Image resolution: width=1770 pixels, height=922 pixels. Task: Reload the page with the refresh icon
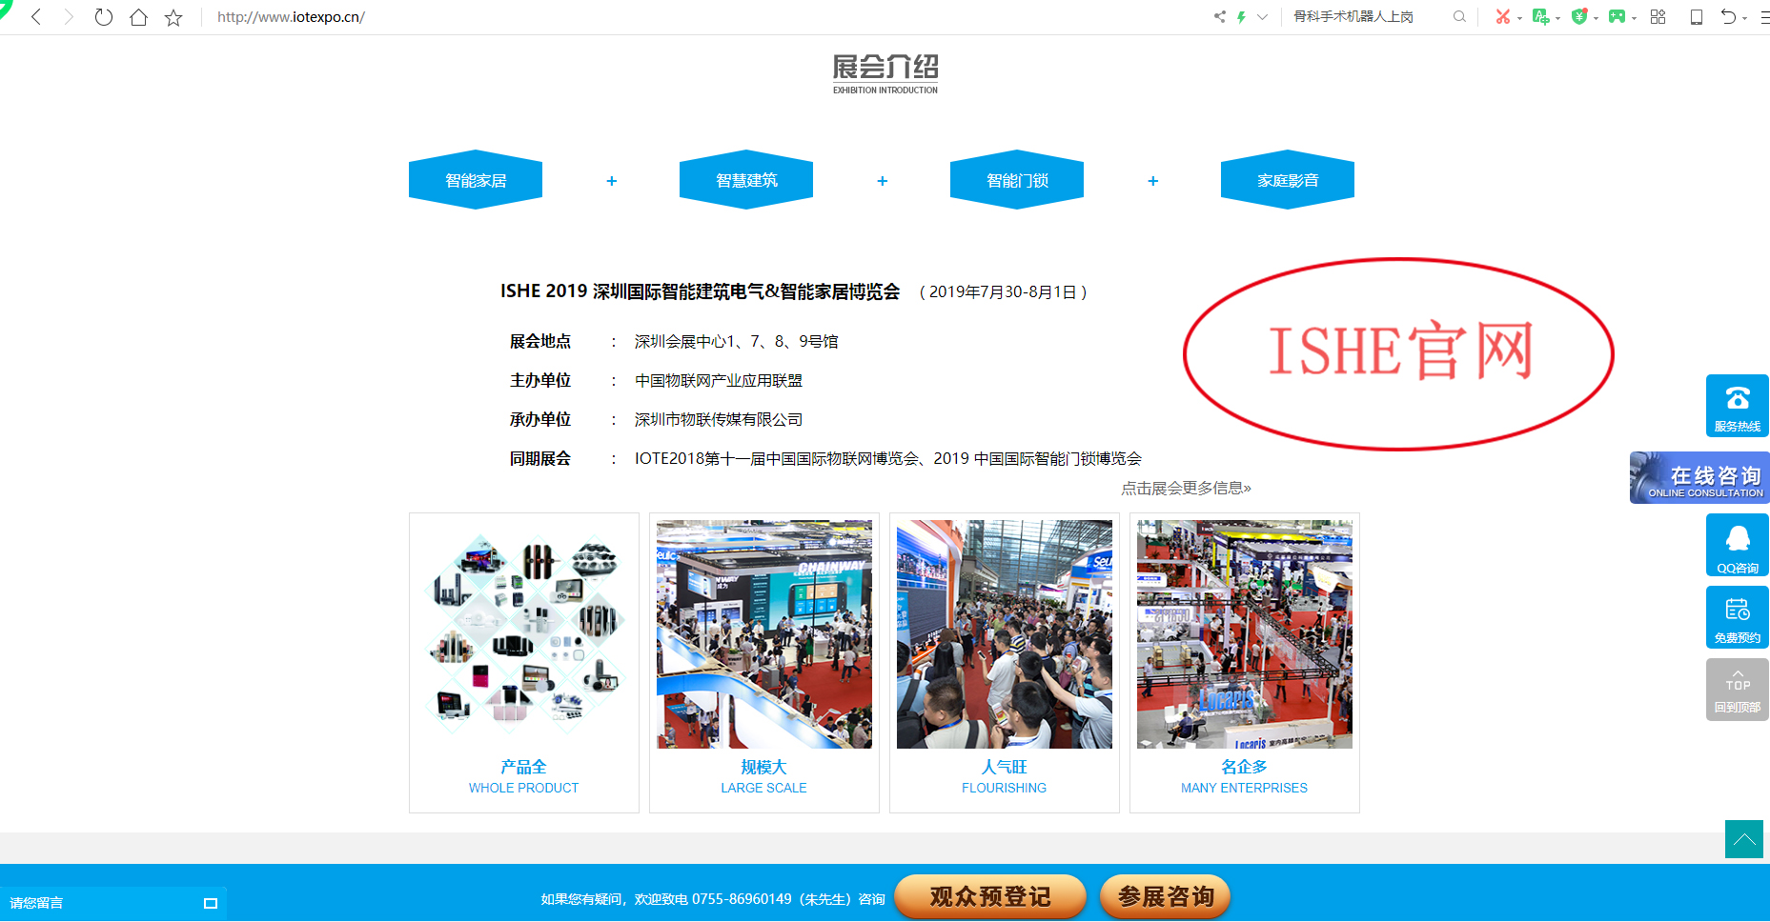pos(104,17)
